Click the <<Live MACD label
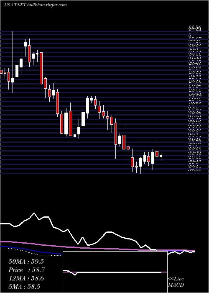 coord(176,282)
